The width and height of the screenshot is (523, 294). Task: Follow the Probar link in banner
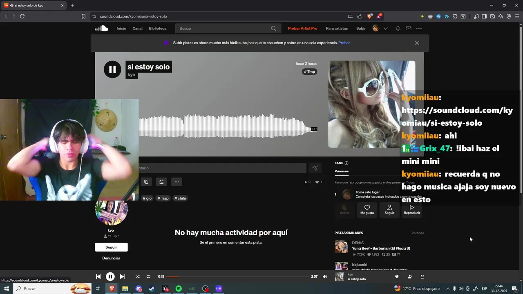344,43
